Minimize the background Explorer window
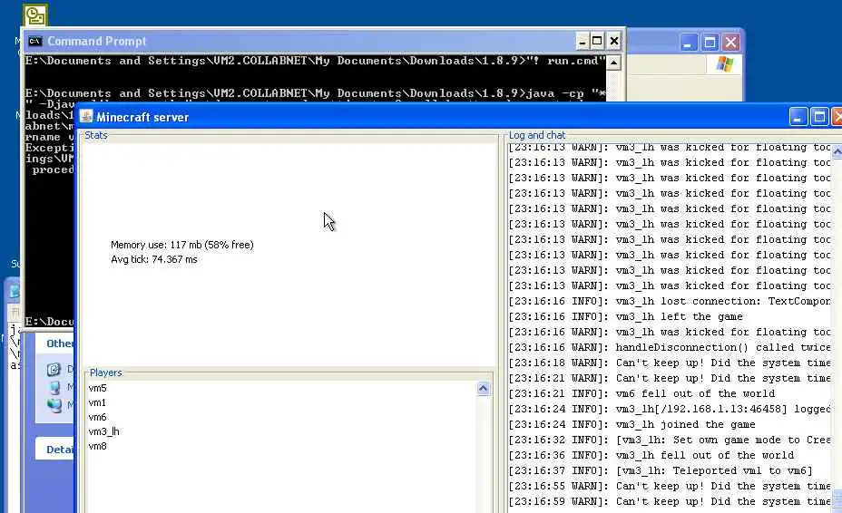 point(689,43)
